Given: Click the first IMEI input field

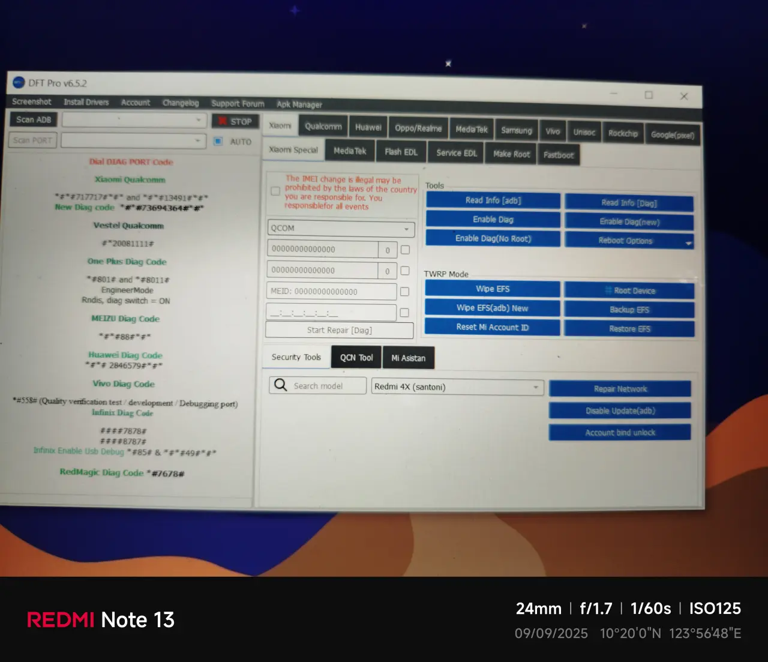Looking at the screenshot, I should click(x=323, y=249).
